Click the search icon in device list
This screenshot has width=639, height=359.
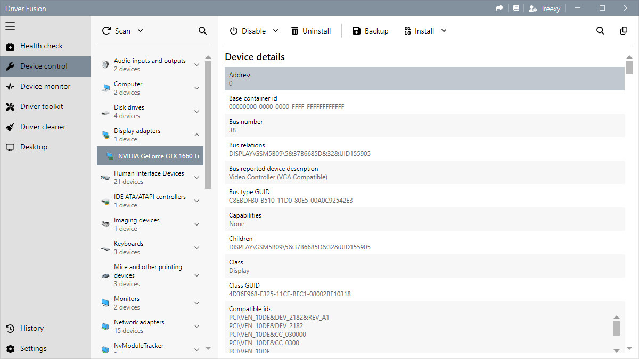pyautogui.click(x=202, y=31)
